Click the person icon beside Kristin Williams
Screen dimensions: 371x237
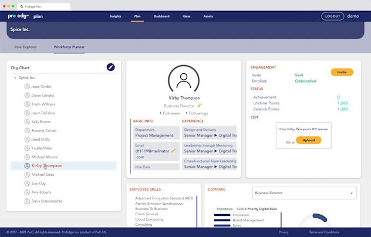click(x=27, y=104)
